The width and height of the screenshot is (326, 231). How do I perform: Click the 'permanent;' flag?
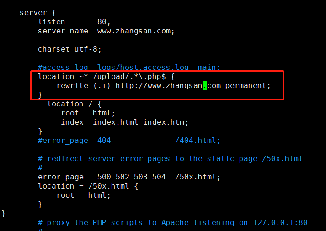248,86
